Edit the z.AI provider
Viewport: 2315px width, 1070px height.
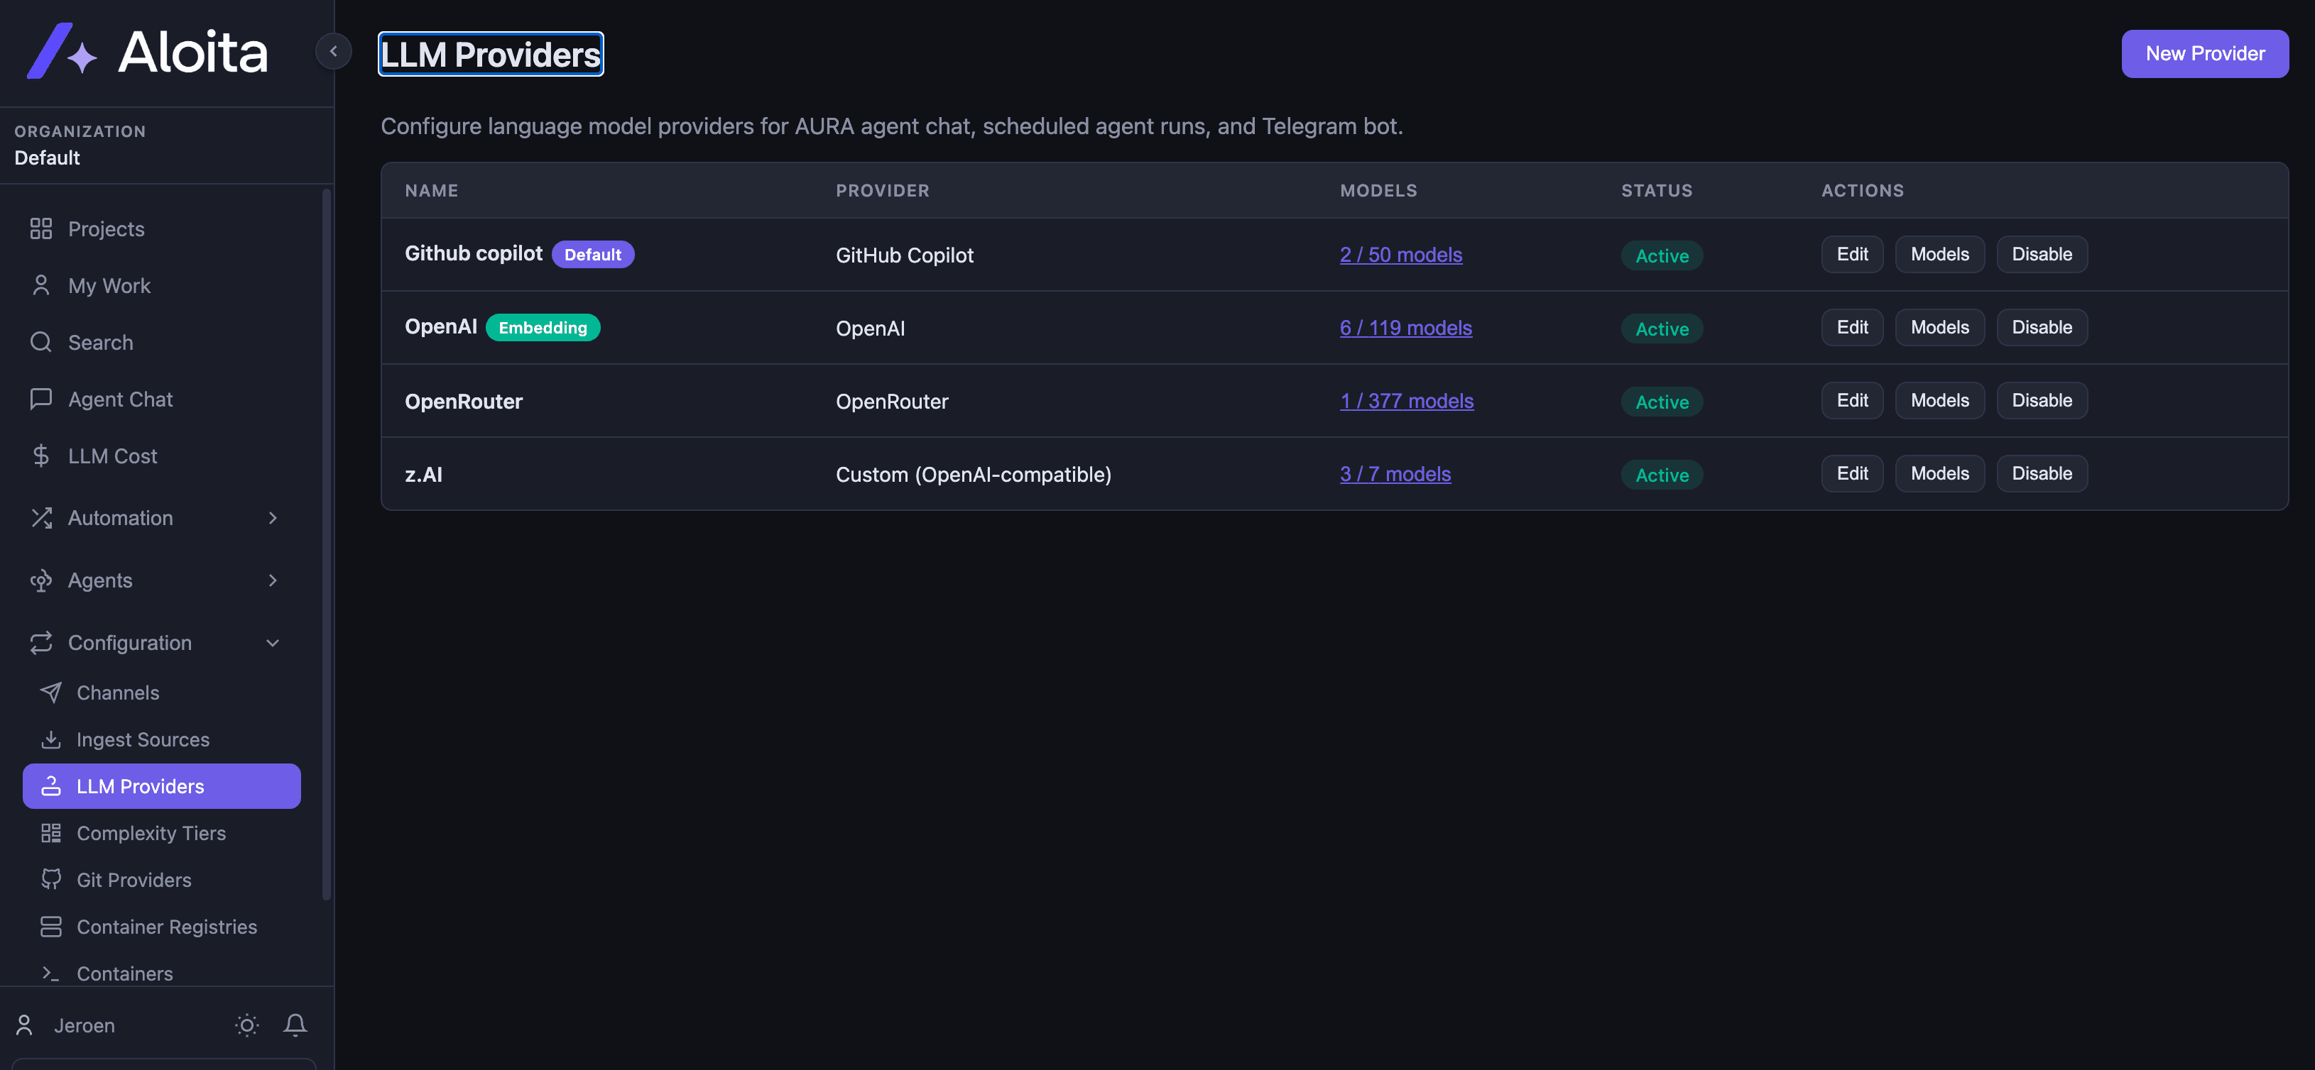pyautogui.click(x=1851, y=473)
